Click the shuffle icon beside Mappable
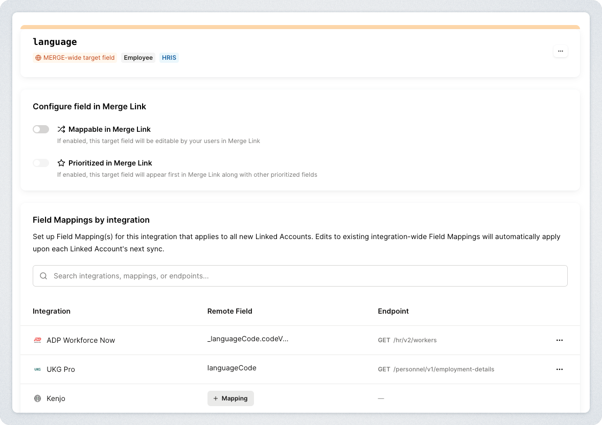602x425 pixels. [x=61, y=129]
